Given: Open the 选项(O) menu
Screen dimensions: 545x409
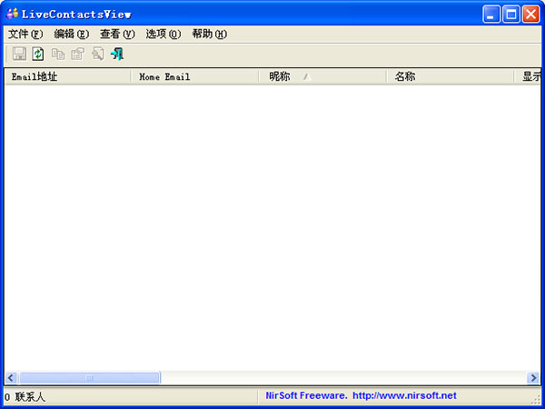Looking at the screenshot, I should click(163, 35).
